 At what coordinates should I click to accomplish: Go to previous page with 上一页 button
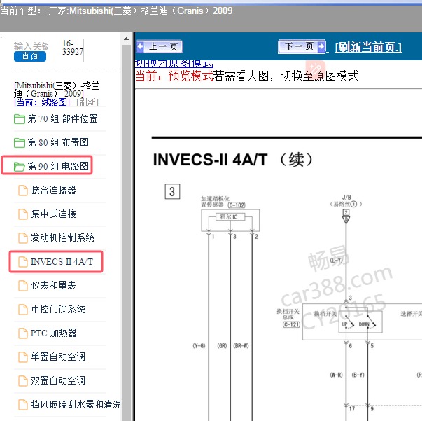click(x=160, y=47)
